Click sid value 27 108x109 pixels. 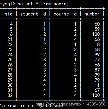click(10, 70)
